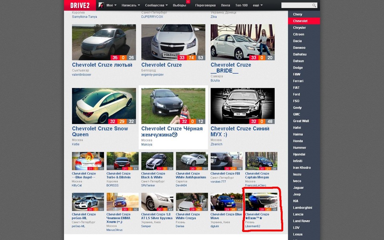Viewport: 384px width, 240px height.
Task: Open user valentinboxer profile link
Action: tap(82, 75)
